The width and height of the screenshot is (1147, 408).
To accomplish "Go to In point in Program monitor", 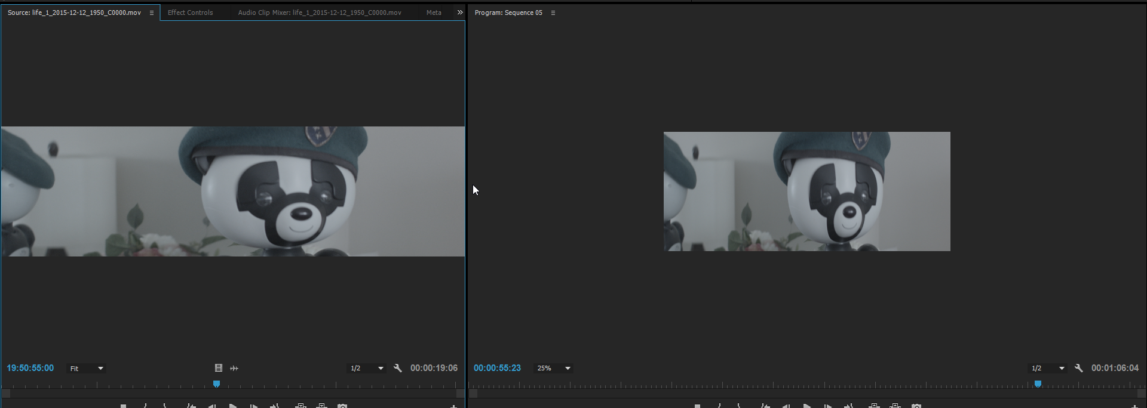I will coord(765,406).
